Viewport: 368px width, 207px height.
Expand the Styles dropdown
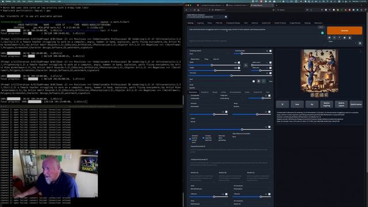[343, 43]
